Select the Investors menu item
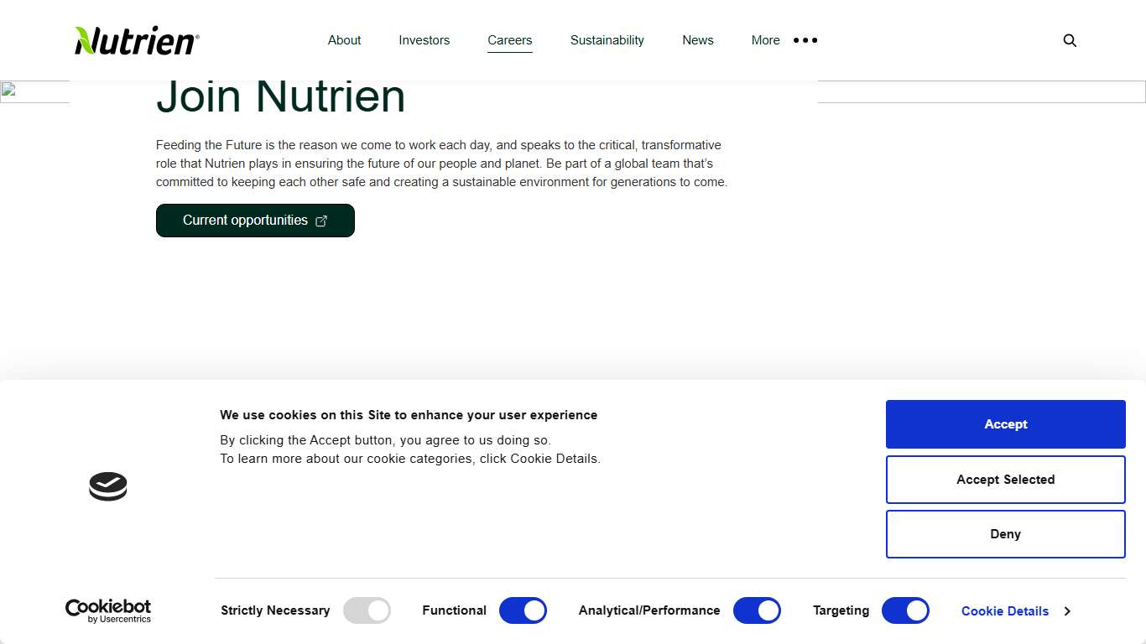 click(x=424, y=40)
